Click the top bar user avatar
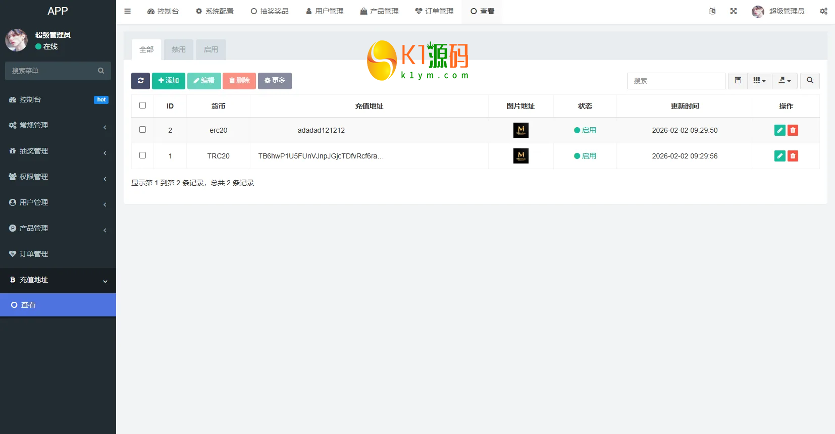The width and height of the screenshot is (835, 434). pos(758,12)
